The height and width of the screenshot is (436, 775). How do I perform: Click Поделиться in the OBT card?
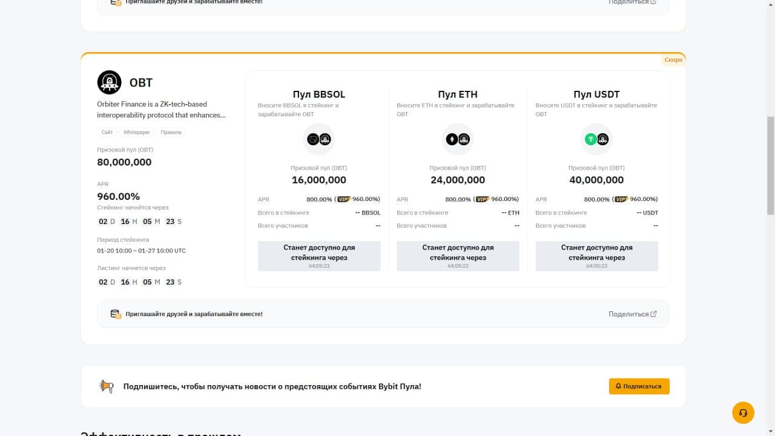(632, 314)
